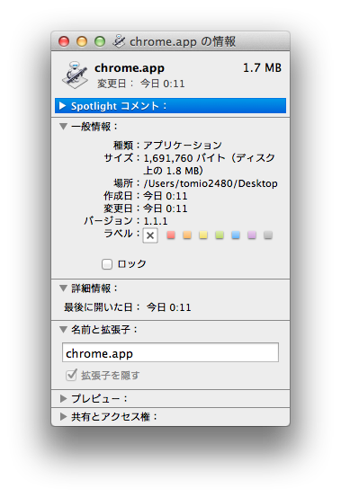Expand the Spotlight コメント section
341x497 pixels.
[x=62, y=105]
